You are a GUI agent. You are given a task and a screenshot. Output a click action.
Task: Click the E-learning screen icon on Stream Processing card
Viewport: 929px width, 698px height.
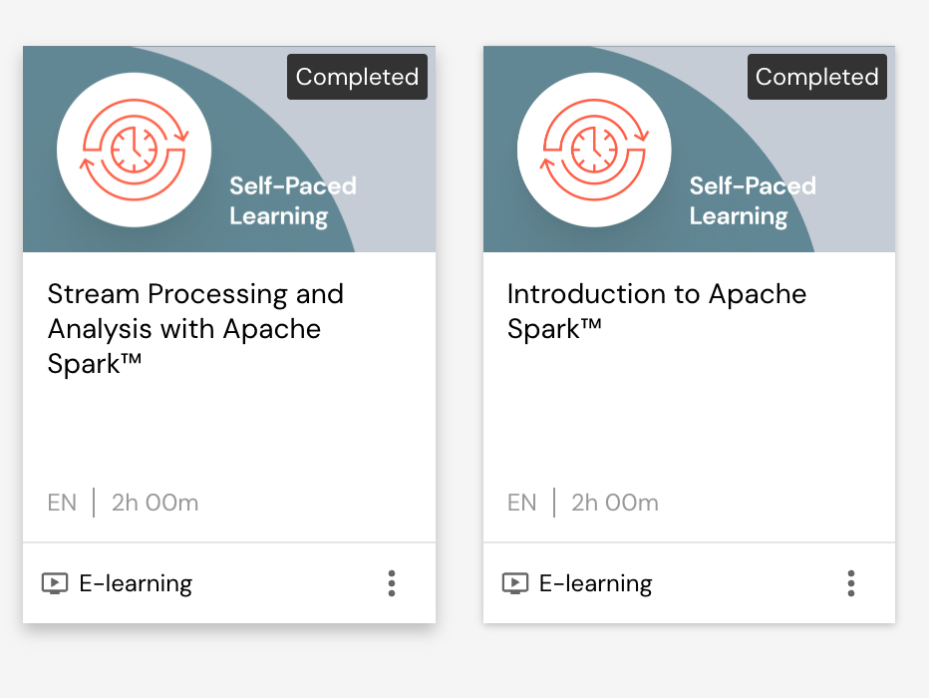[x=55, y=583]
